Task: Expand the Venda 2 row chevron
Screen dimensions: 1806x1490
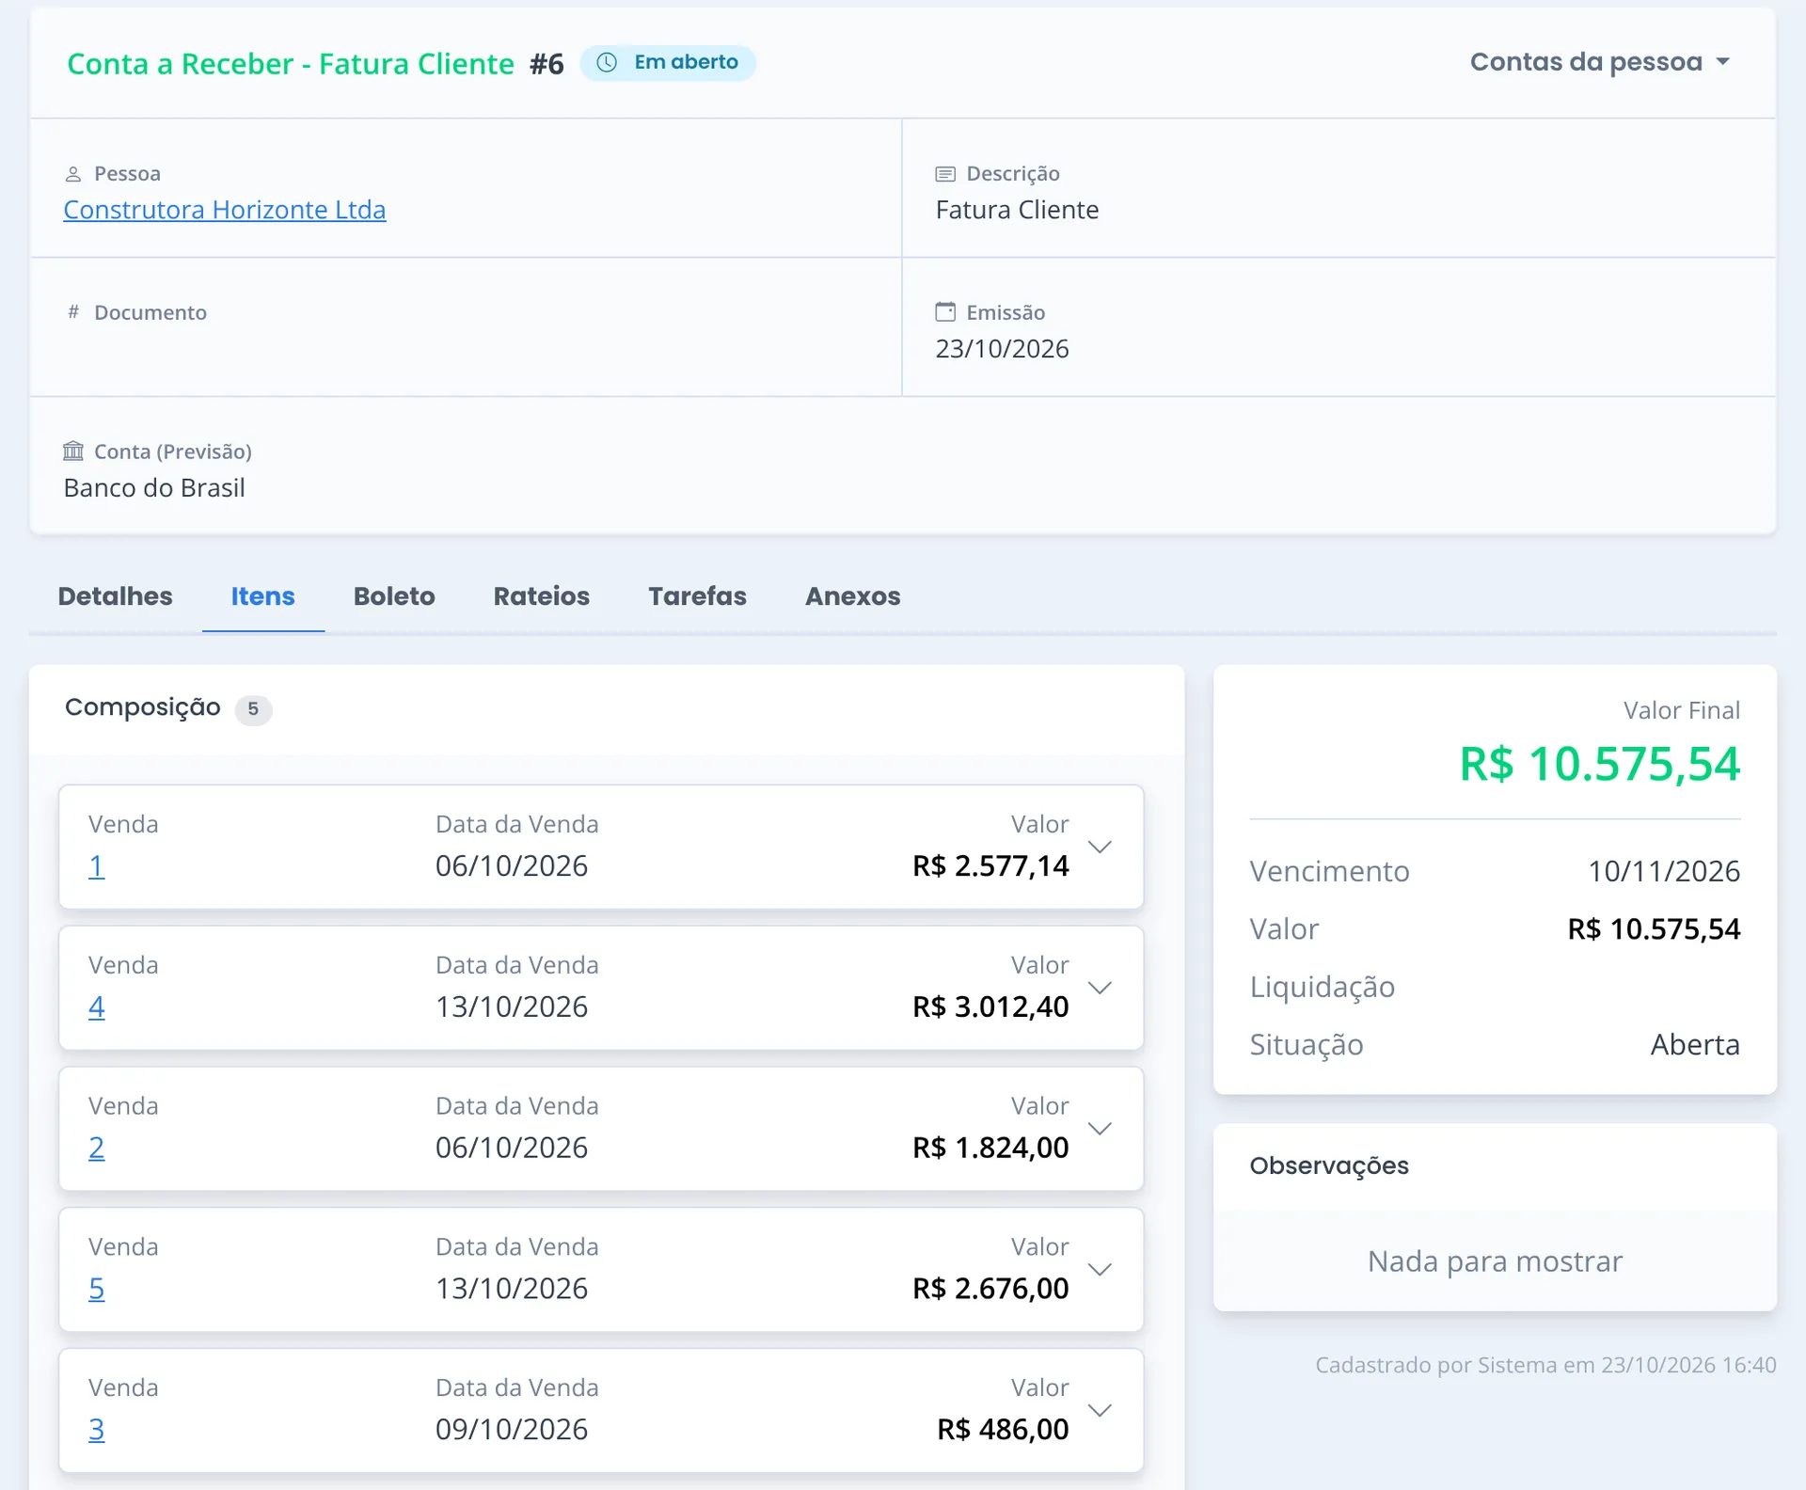Action: tap(1100, 1128)
